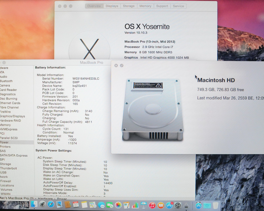Select Hardware RAID in the sidebar
The width and height of the screenshot is (264, 211).
click(x=11, y=121)
